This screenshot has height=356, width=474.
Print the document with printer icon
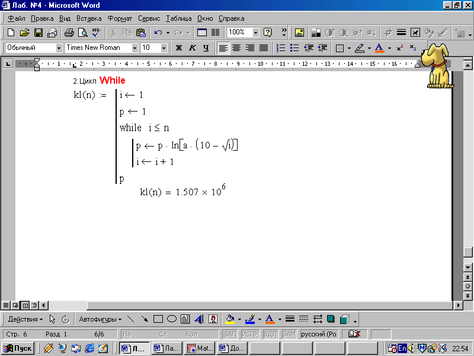point(69,33)
